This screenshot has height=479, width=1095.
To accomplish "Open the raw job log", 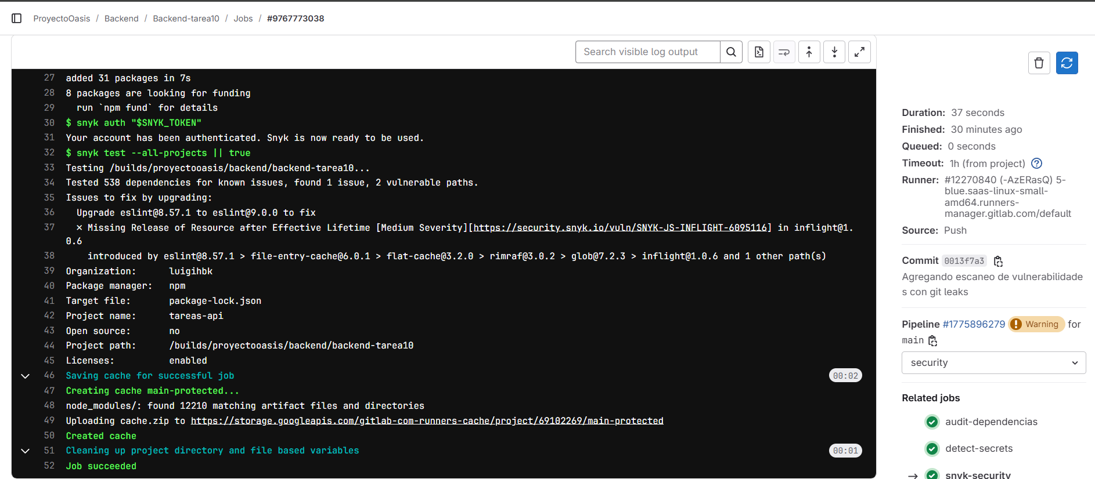I will tap(759, 52).
